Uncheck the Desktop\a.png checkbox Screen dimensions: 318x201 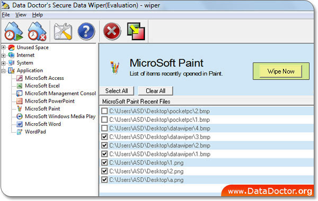(104, 180)
